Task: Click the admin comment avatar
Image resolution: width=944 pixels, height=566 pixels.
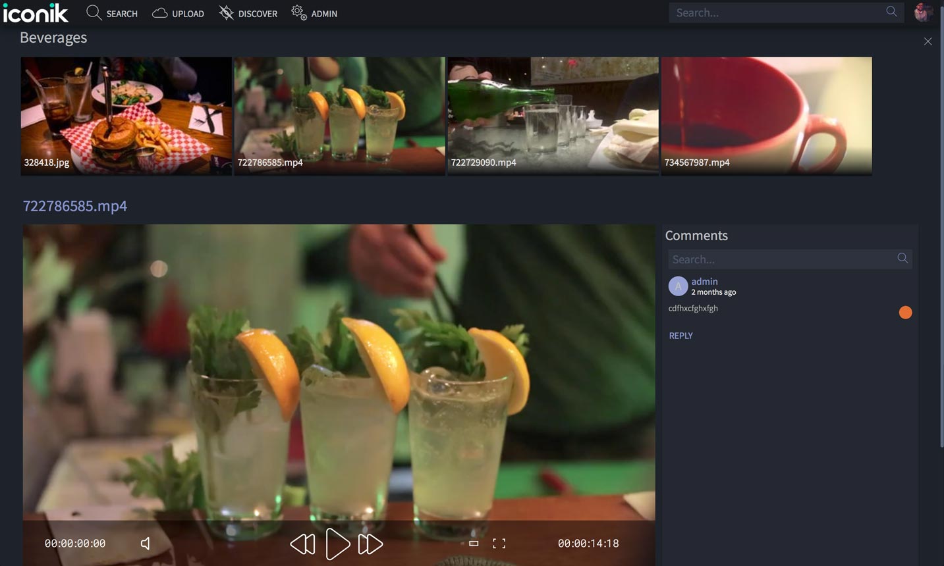Action: click(x=678, y=286)
